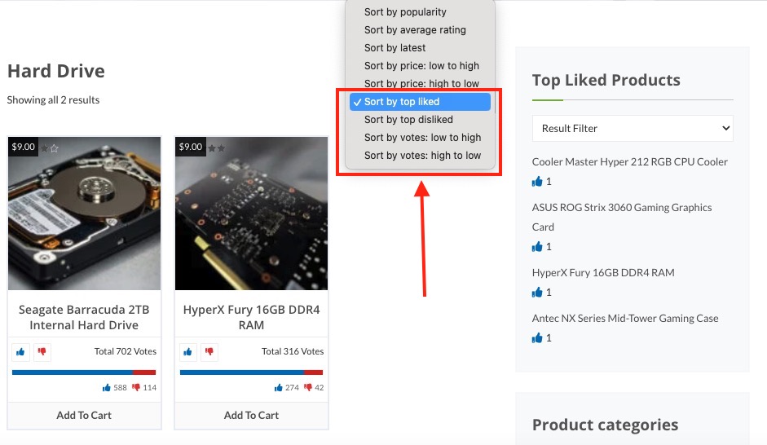Click the $9.00 price tag on HyperX
This screenshot has height=445, width=767.
(x=190, y=147)
